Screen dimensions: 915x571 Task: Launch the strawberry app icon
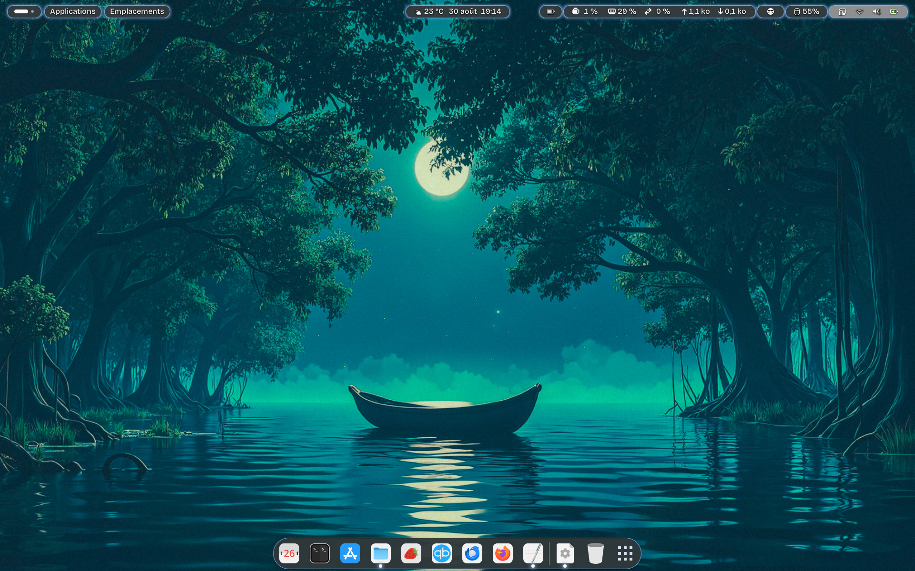click(x=411, y=553)
